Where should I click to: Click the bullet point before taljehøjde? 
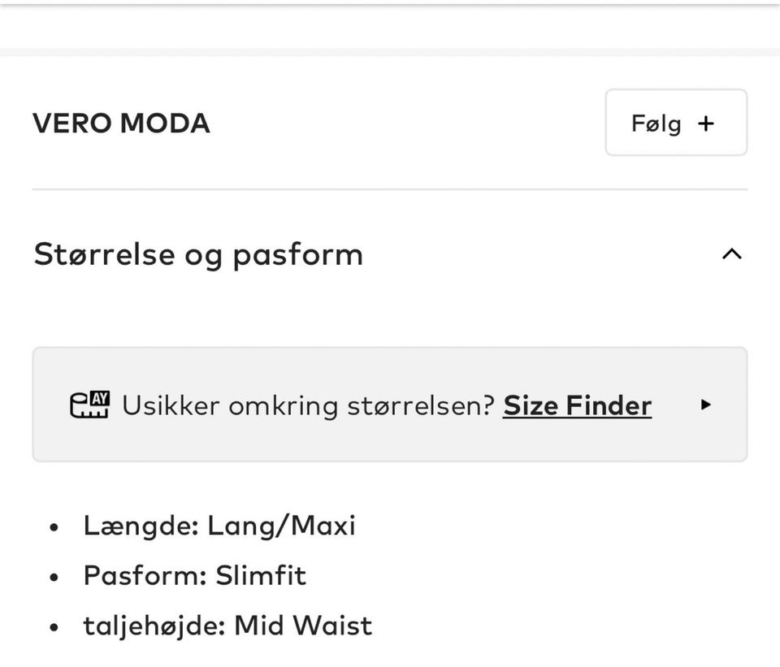pyautogui.click(x=54, y=626)
